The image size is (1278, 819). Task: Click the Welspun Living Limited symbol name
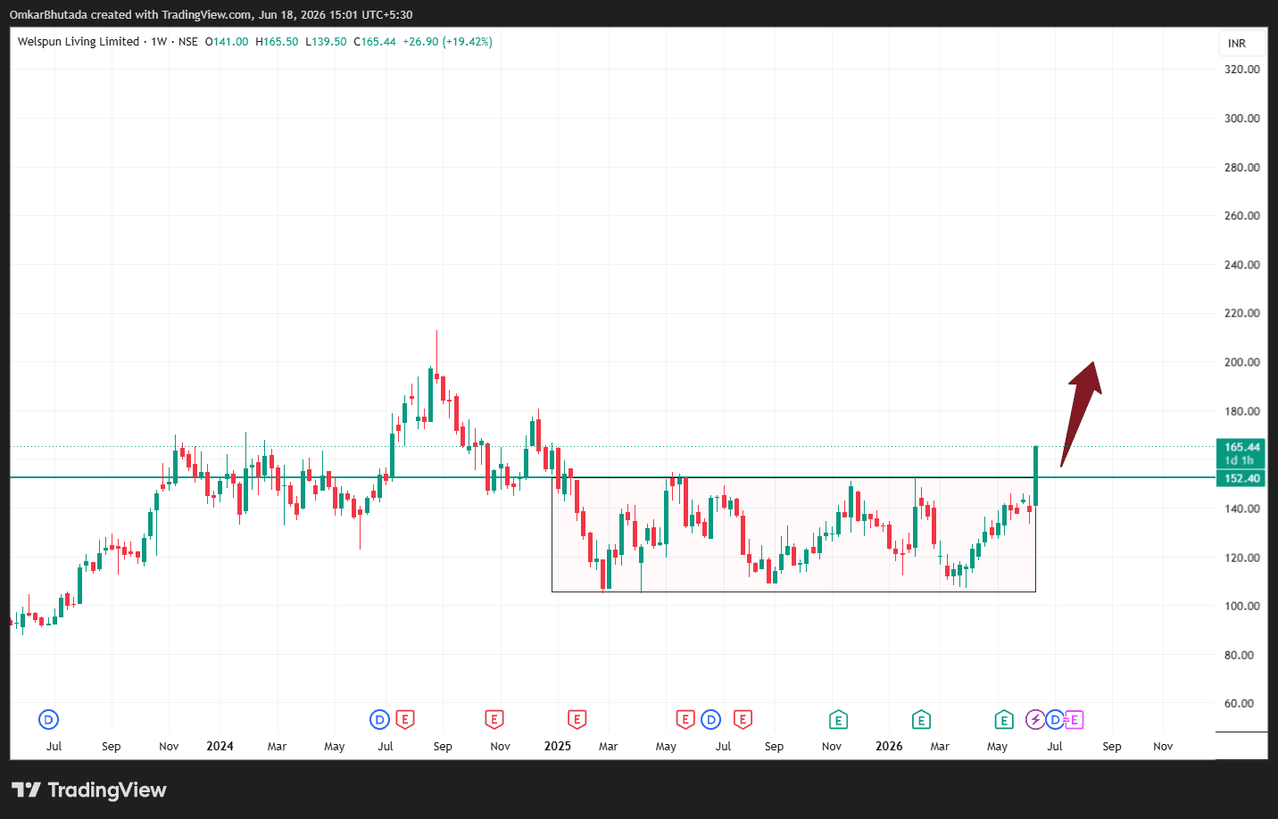[x=79, y=42]
